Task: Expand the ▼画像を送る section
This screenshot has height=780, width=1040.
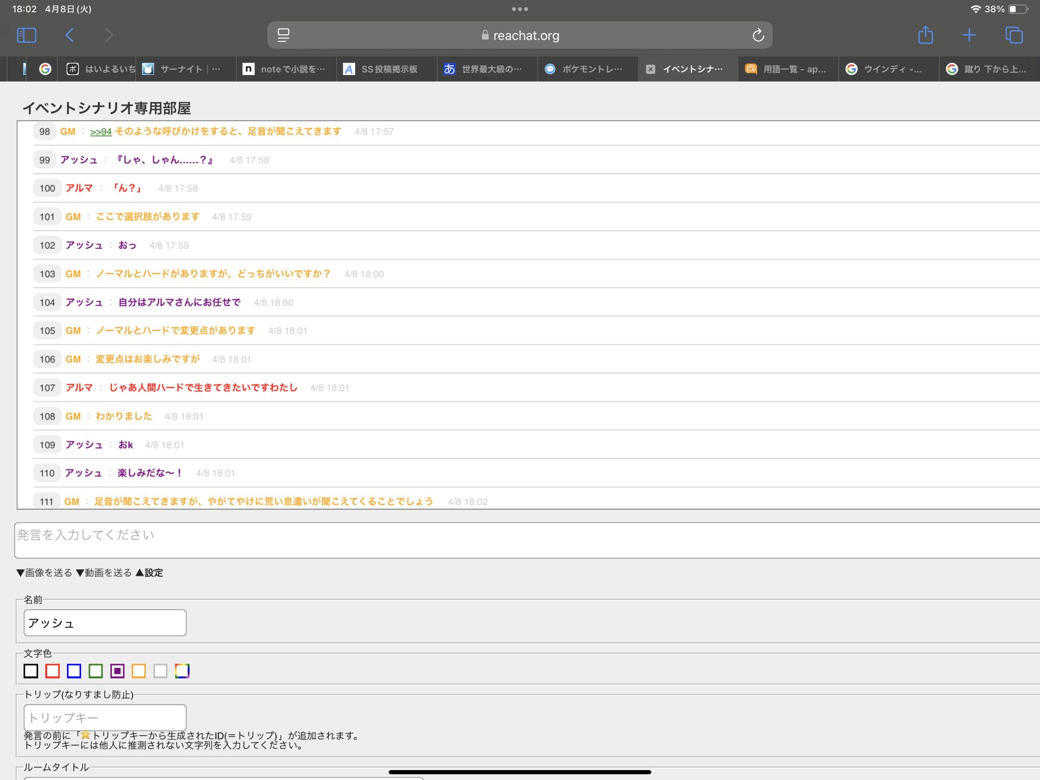Action: pyautogui.click(x=44, y=572)
